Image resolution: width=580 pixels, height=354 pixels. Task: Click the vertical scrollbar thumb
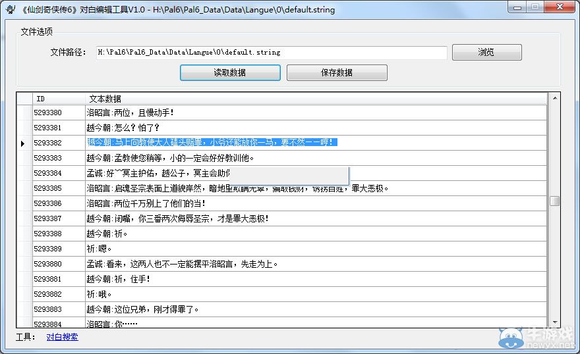[x=554, y=201]
